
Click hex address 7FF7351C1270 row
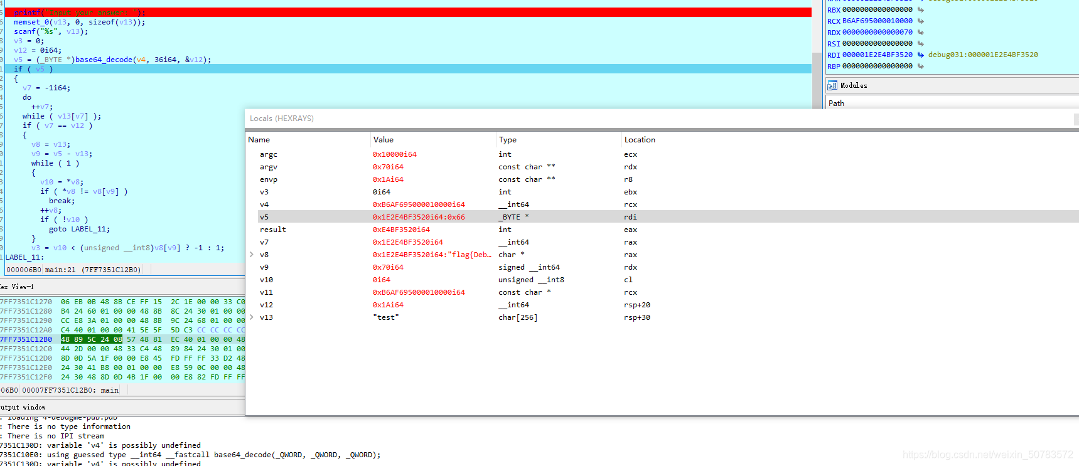click(26, 302)
